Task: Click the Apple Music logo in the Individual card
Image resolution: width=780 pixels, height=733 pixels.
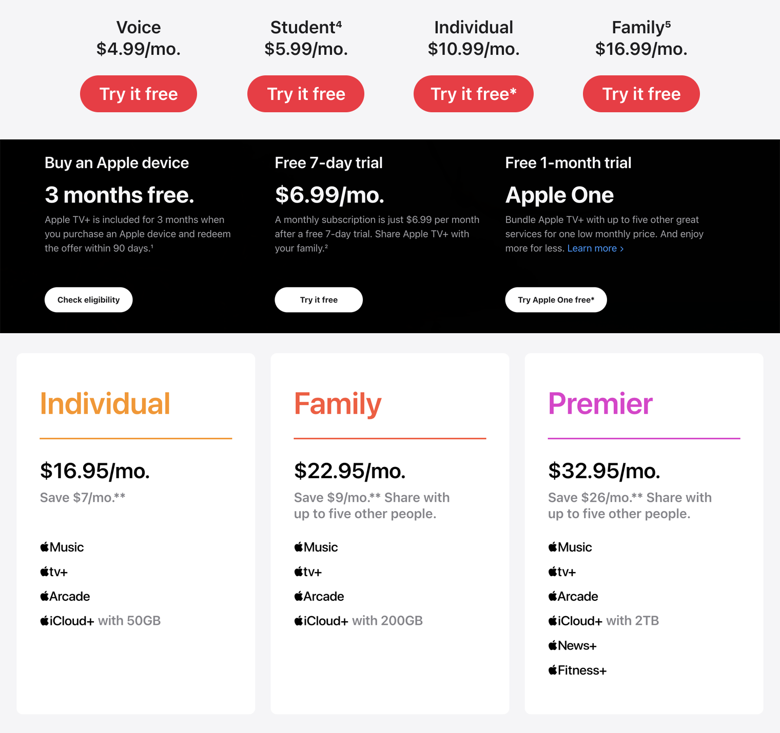Action: pos(62,547)
